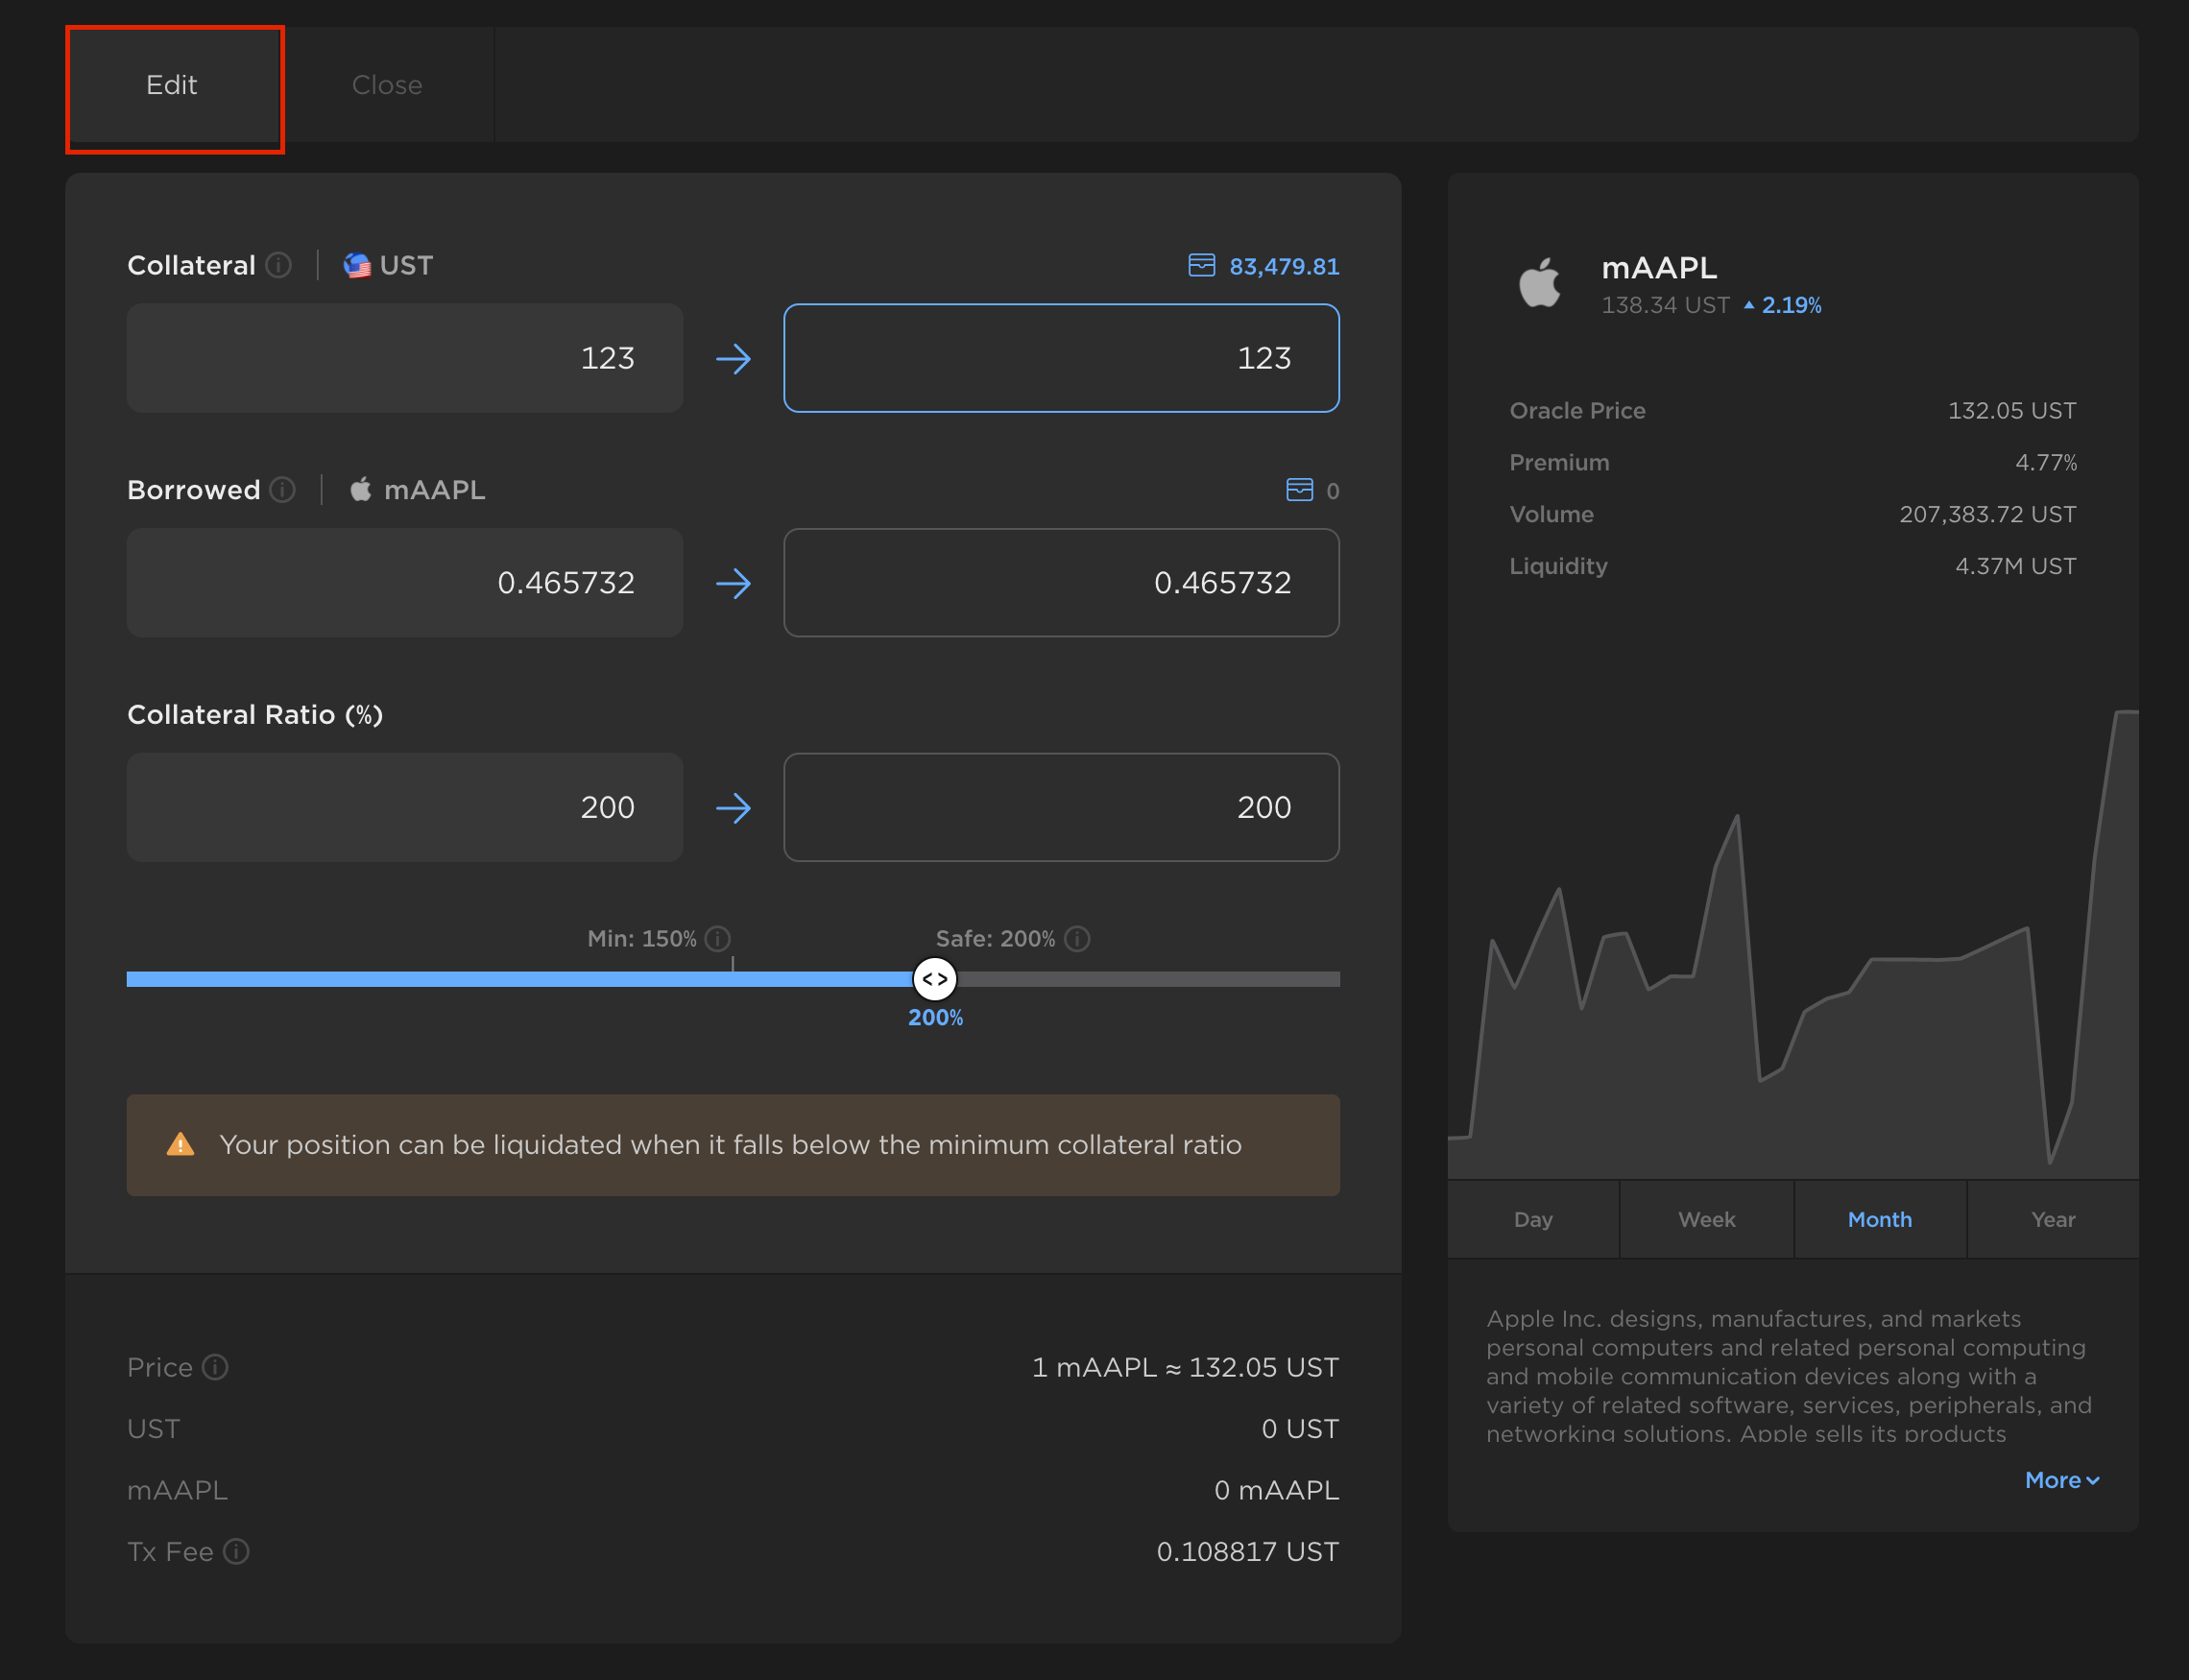Click the collateral ratio slider handle
Screen dimensions: 2189x1680
tap(935, 979)
